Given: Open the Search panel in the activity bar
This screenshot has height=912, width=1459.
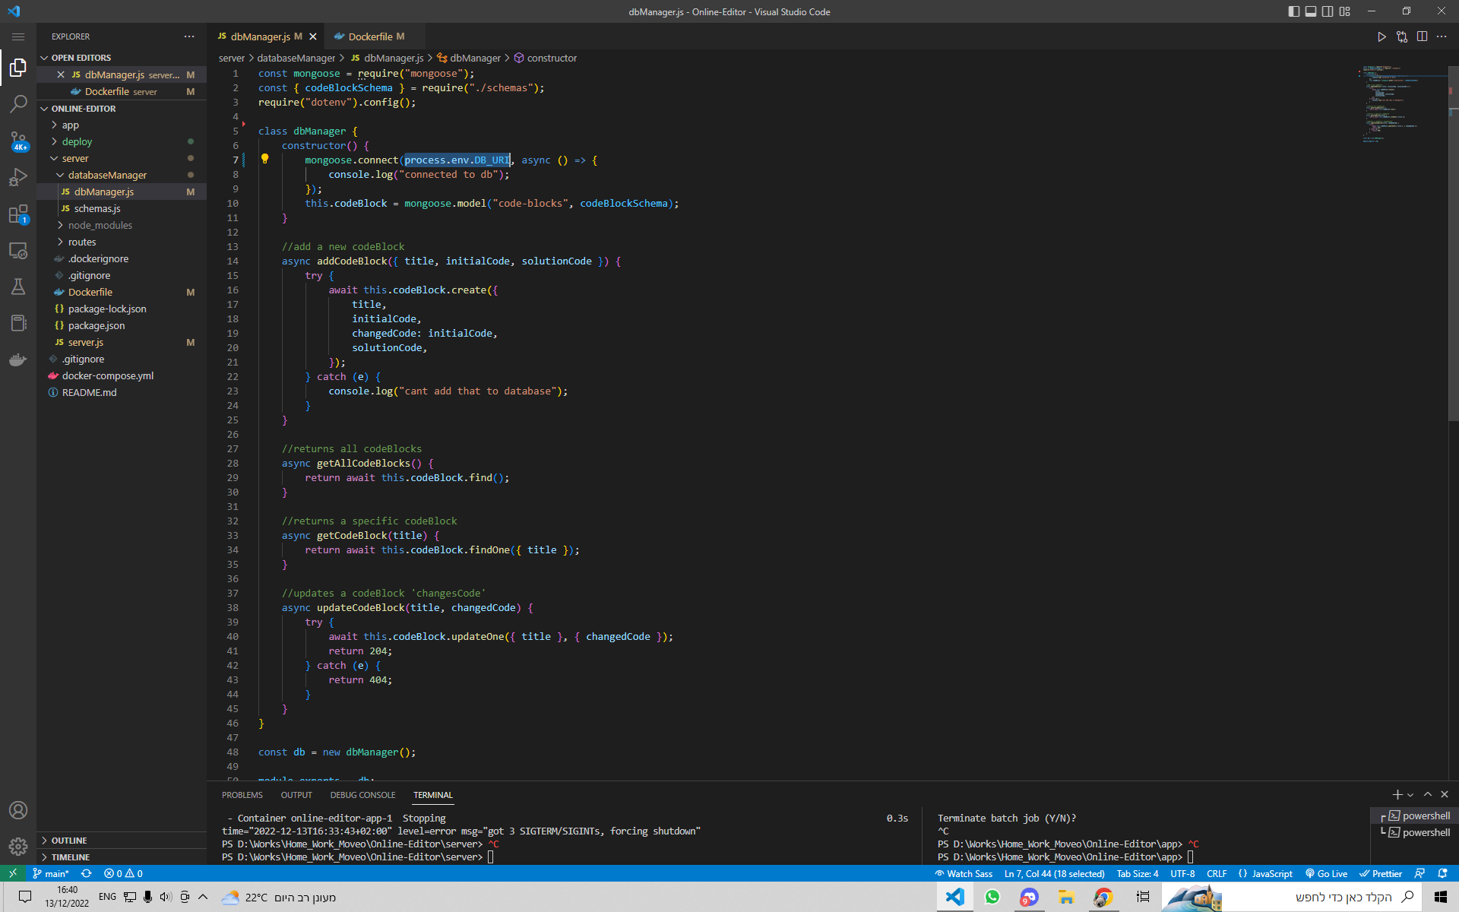Looking at the screenshot, I should coord(18,104).
